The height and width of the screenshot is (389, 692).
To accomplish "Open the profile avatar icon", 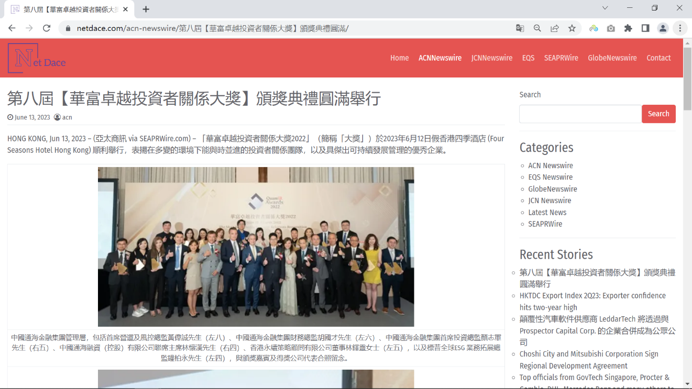I will click(663, 28).
